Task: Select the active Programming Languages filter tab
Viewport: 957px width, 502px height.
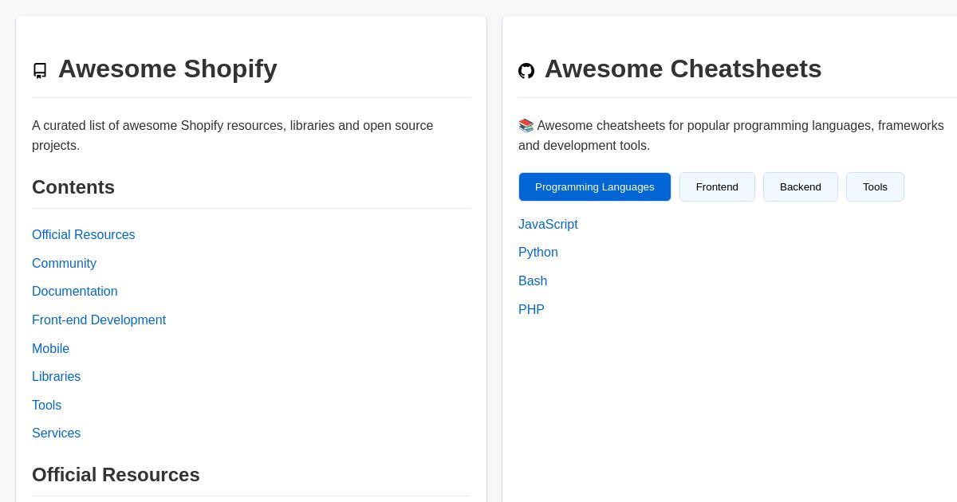Action: coord(595,186)
